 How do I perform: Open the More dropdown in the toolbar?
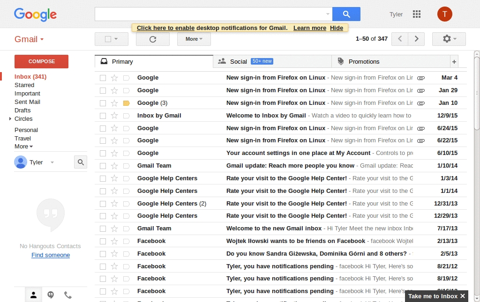point(193,39)
